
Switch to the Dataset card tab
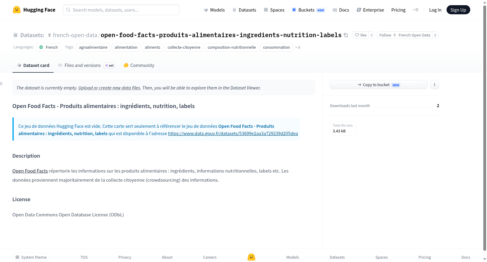(33, 65)
